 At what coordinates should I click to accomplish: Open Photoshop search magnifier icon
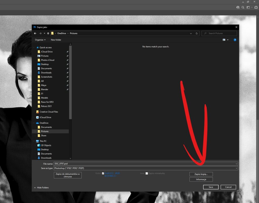click(243, 8)
